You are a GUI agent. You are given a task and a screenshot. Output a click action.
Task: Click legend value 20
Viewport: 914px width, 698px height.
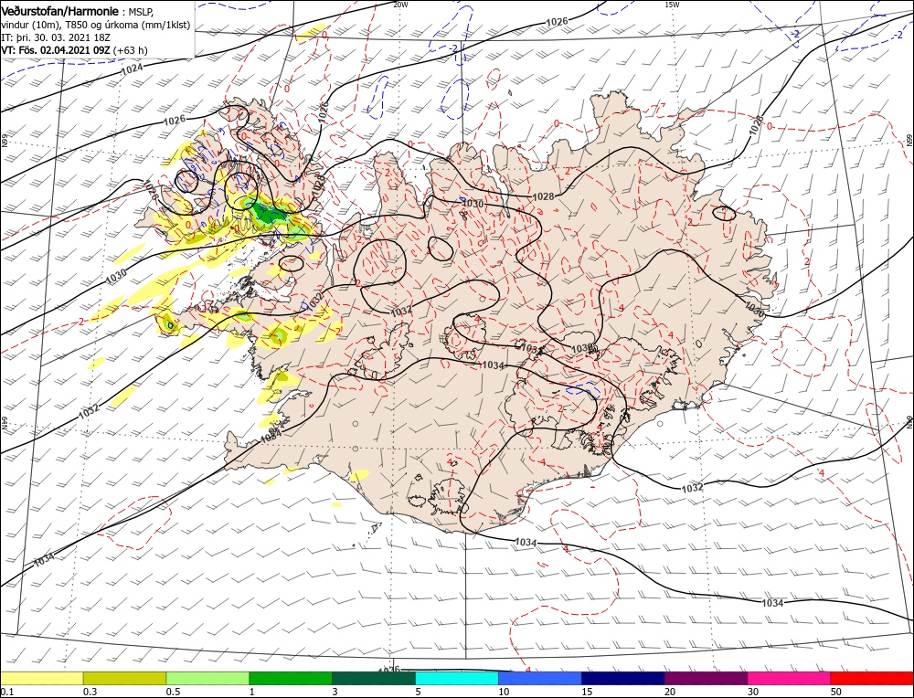pos(670,692)
